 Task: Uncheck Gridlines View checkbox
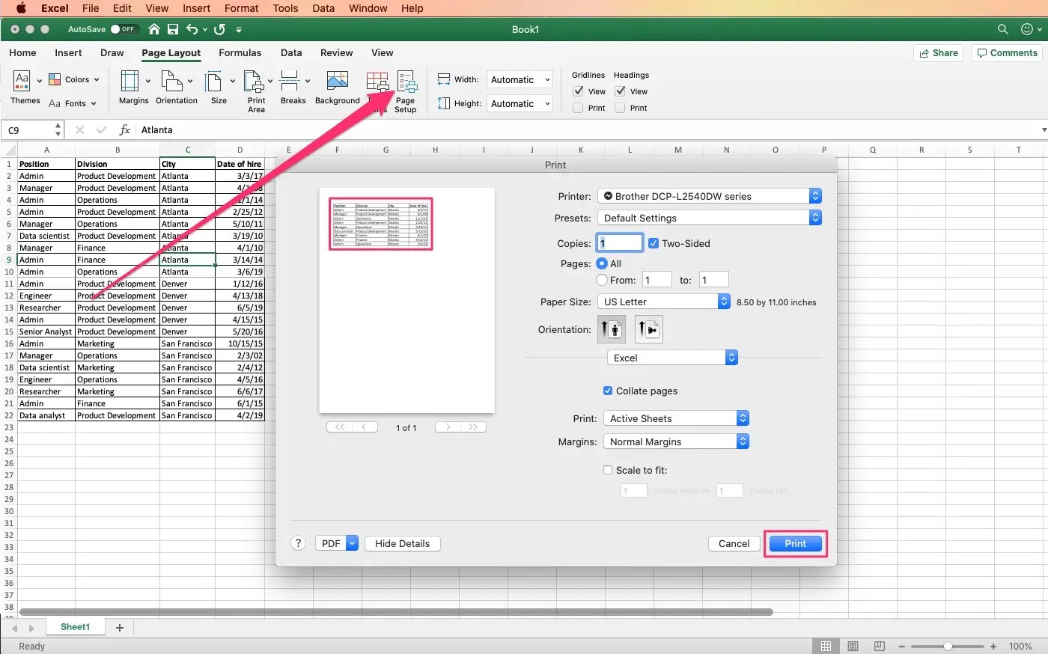(578, 91)
